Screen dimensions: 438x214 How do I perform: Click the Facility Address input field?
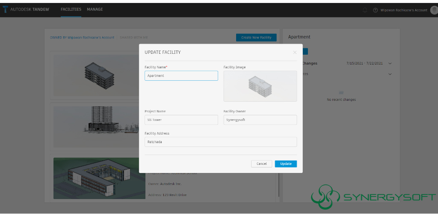[221, 142]
